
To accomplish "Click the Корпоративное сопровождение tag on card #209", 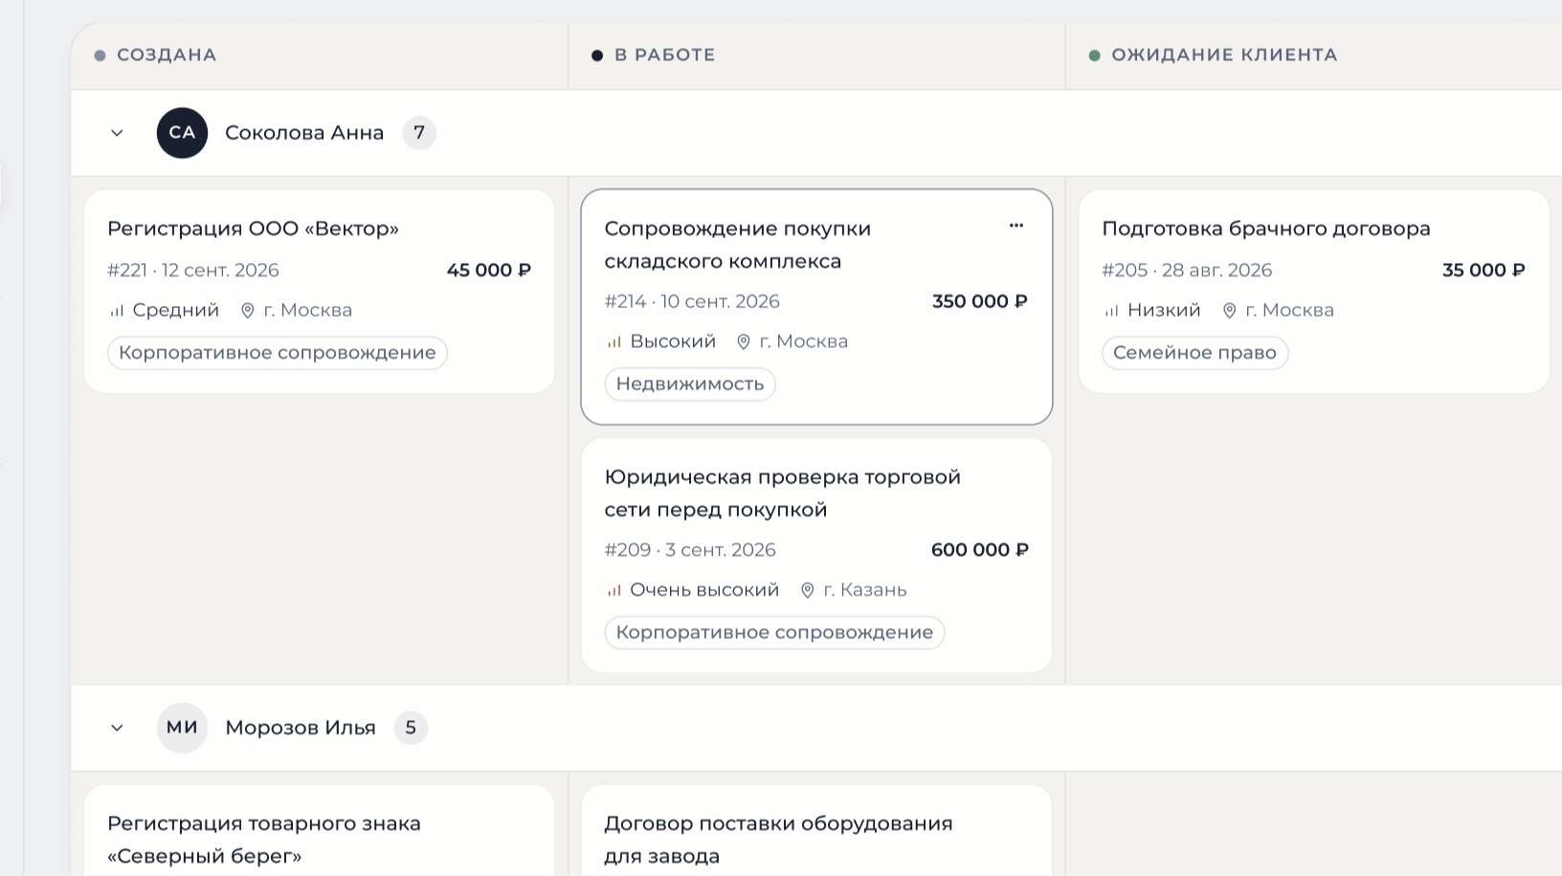I will tap(774, 633).
